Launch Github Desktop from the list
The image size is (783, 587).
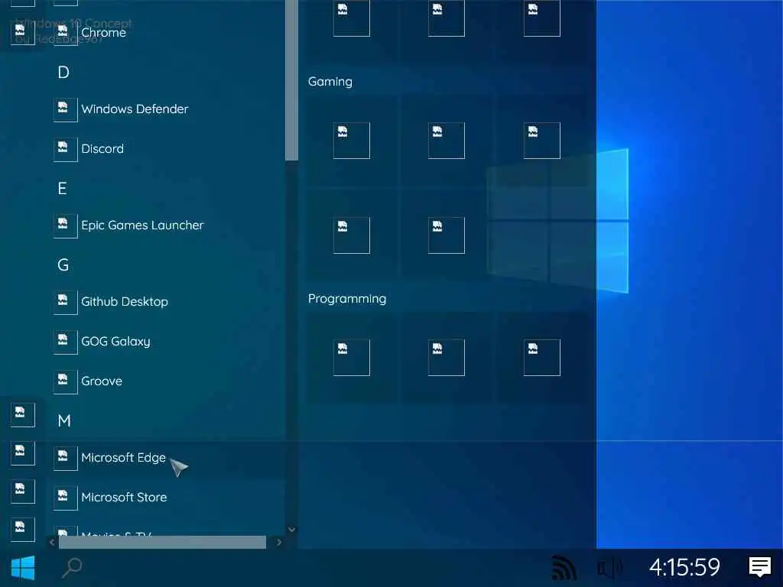(x=165, y=301)
